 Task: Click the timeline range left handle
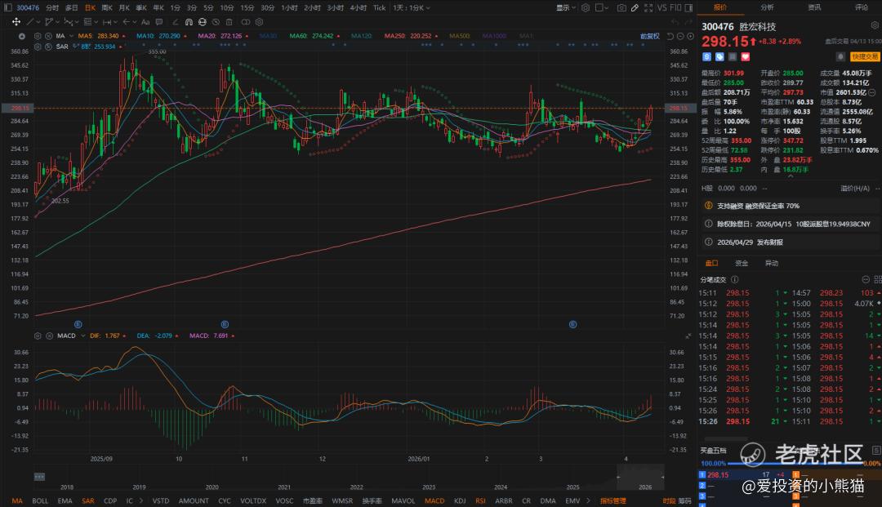(x=618, y=478)
